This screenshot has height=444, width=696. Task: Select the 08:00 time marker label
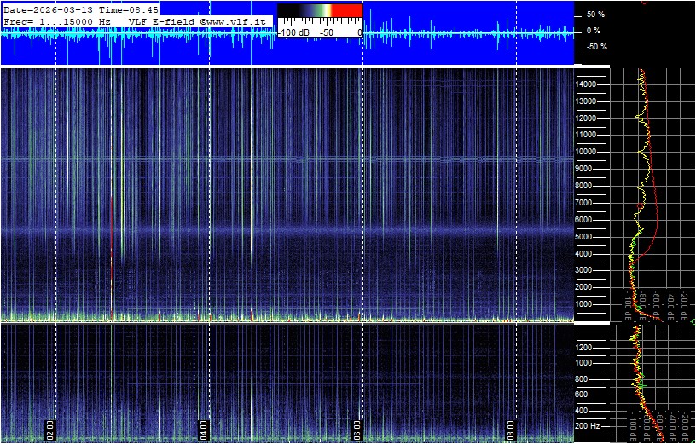coord(511,428)
